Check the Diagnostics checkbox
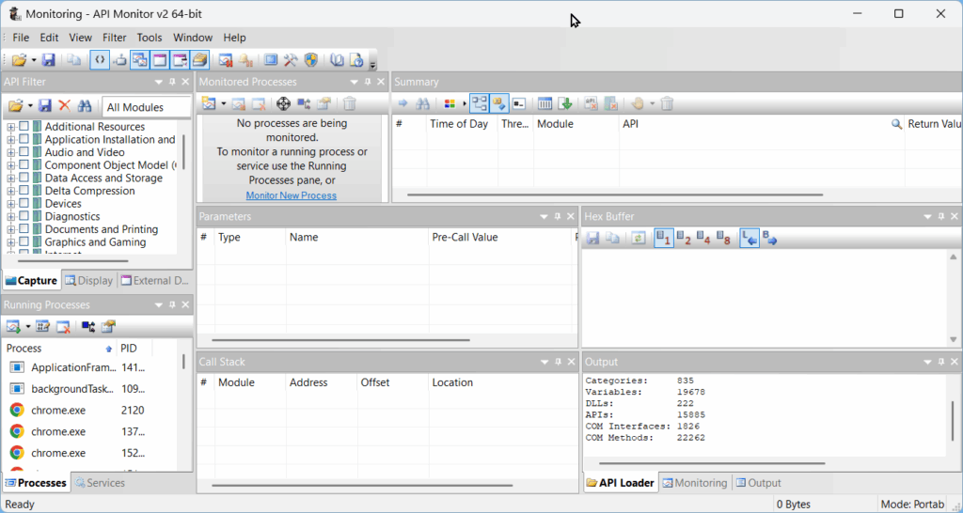This screenshot has height=513, width=963. (24, 216)
